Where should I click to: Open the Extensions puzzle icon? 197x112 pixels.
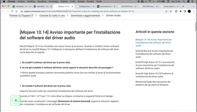[x=181, y=11]
